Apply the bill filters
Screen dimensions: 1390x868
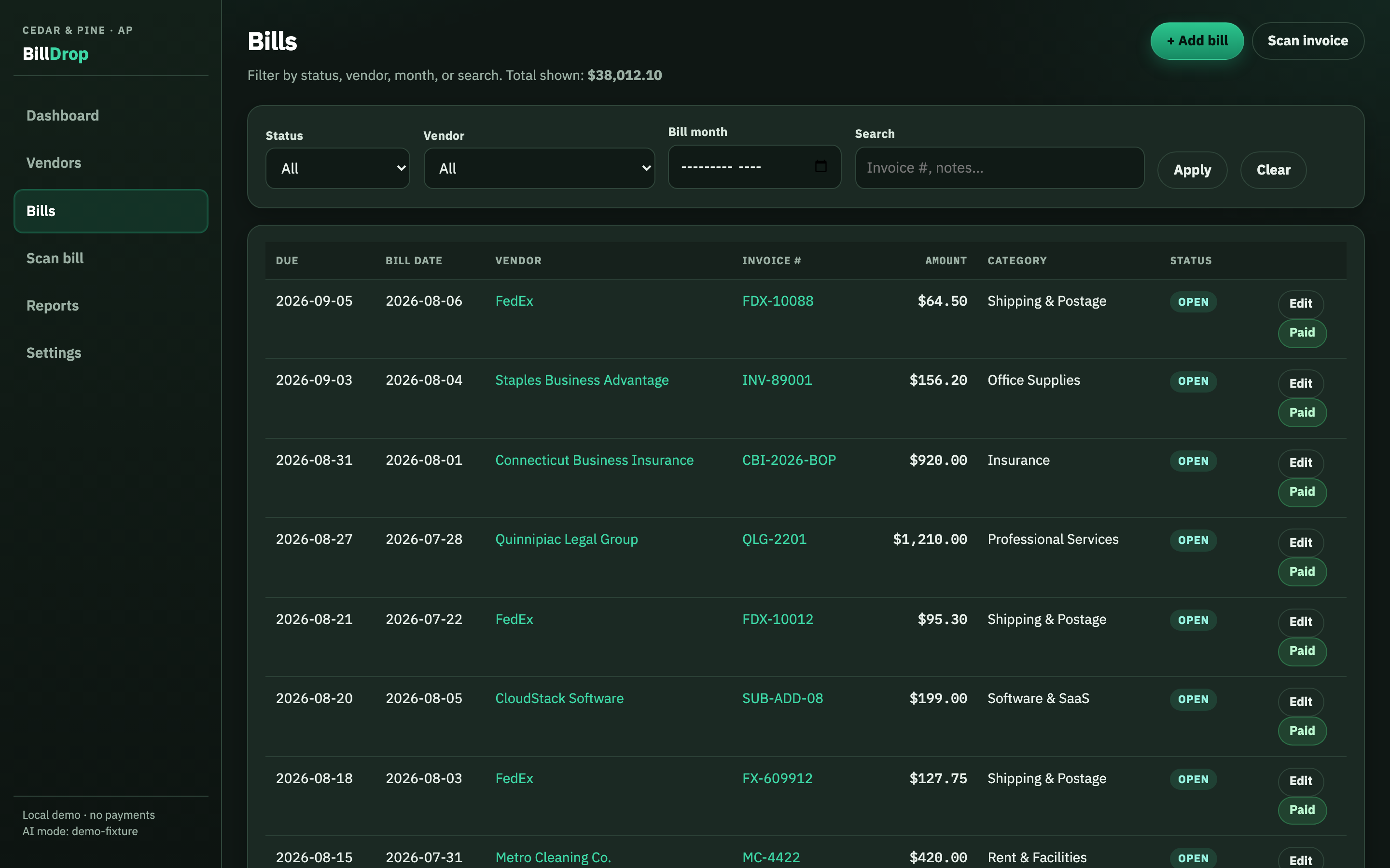click(x=1193, y=170)
